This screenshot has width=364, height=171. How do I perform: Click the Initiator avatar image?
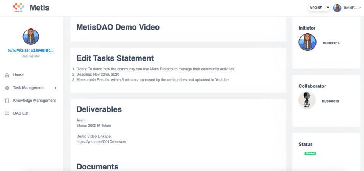308,42
